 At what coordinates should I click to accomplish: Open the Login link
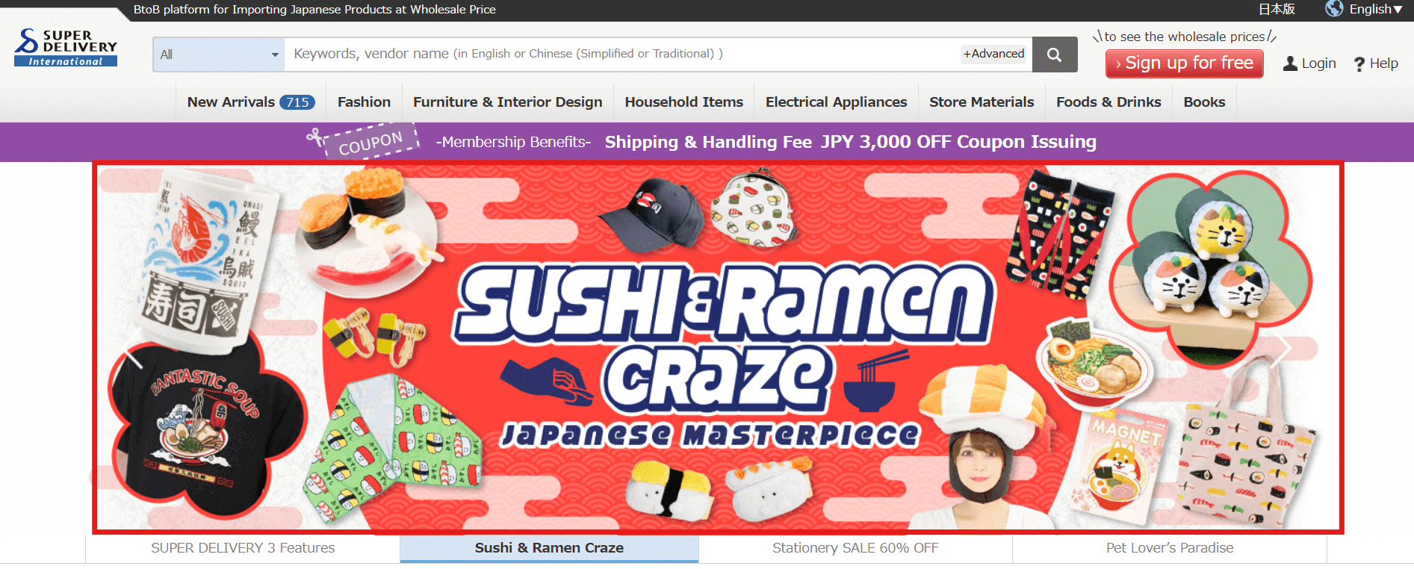pyautogui.click(x=1318, y=63)
